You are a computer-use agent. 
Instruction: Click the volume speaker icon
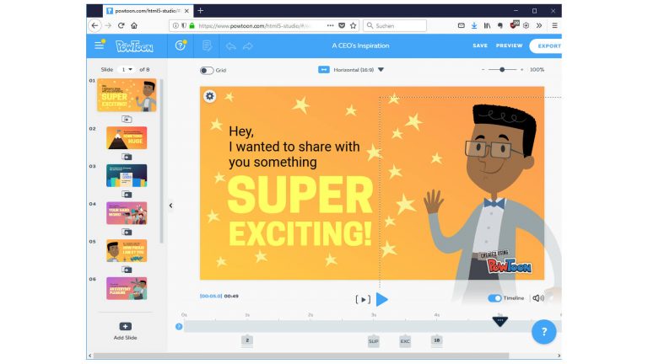(x=537, y=298)
